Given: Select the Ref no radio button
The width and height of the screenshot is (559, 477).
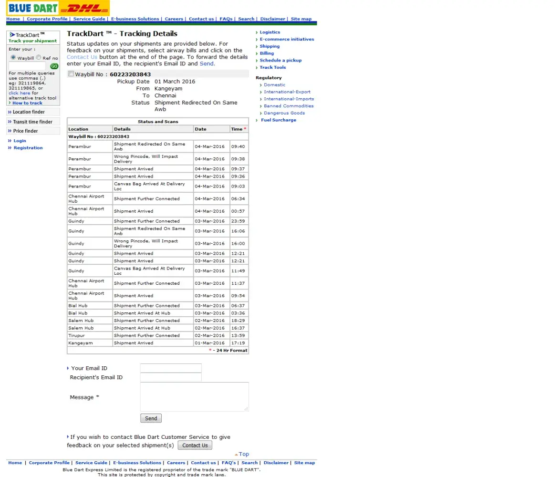Looking at the screenshot, I should click(x=39, y=57).
